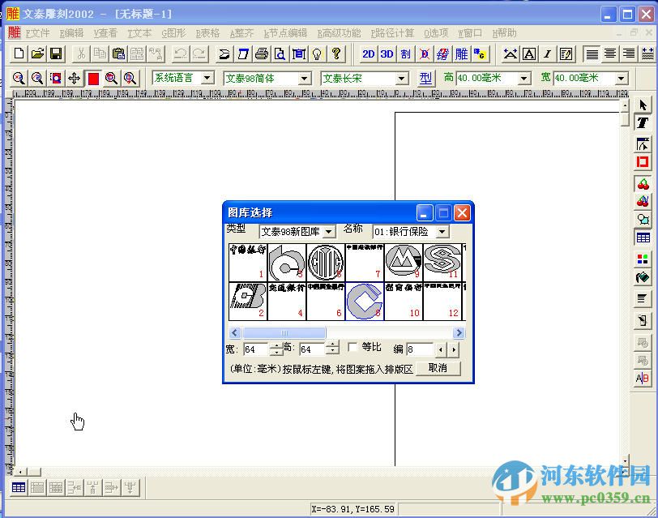Viewport: 658px width, 518px height.
Task: Click the 高 height spinner arrows in the dialog
Action: [332, 349]
